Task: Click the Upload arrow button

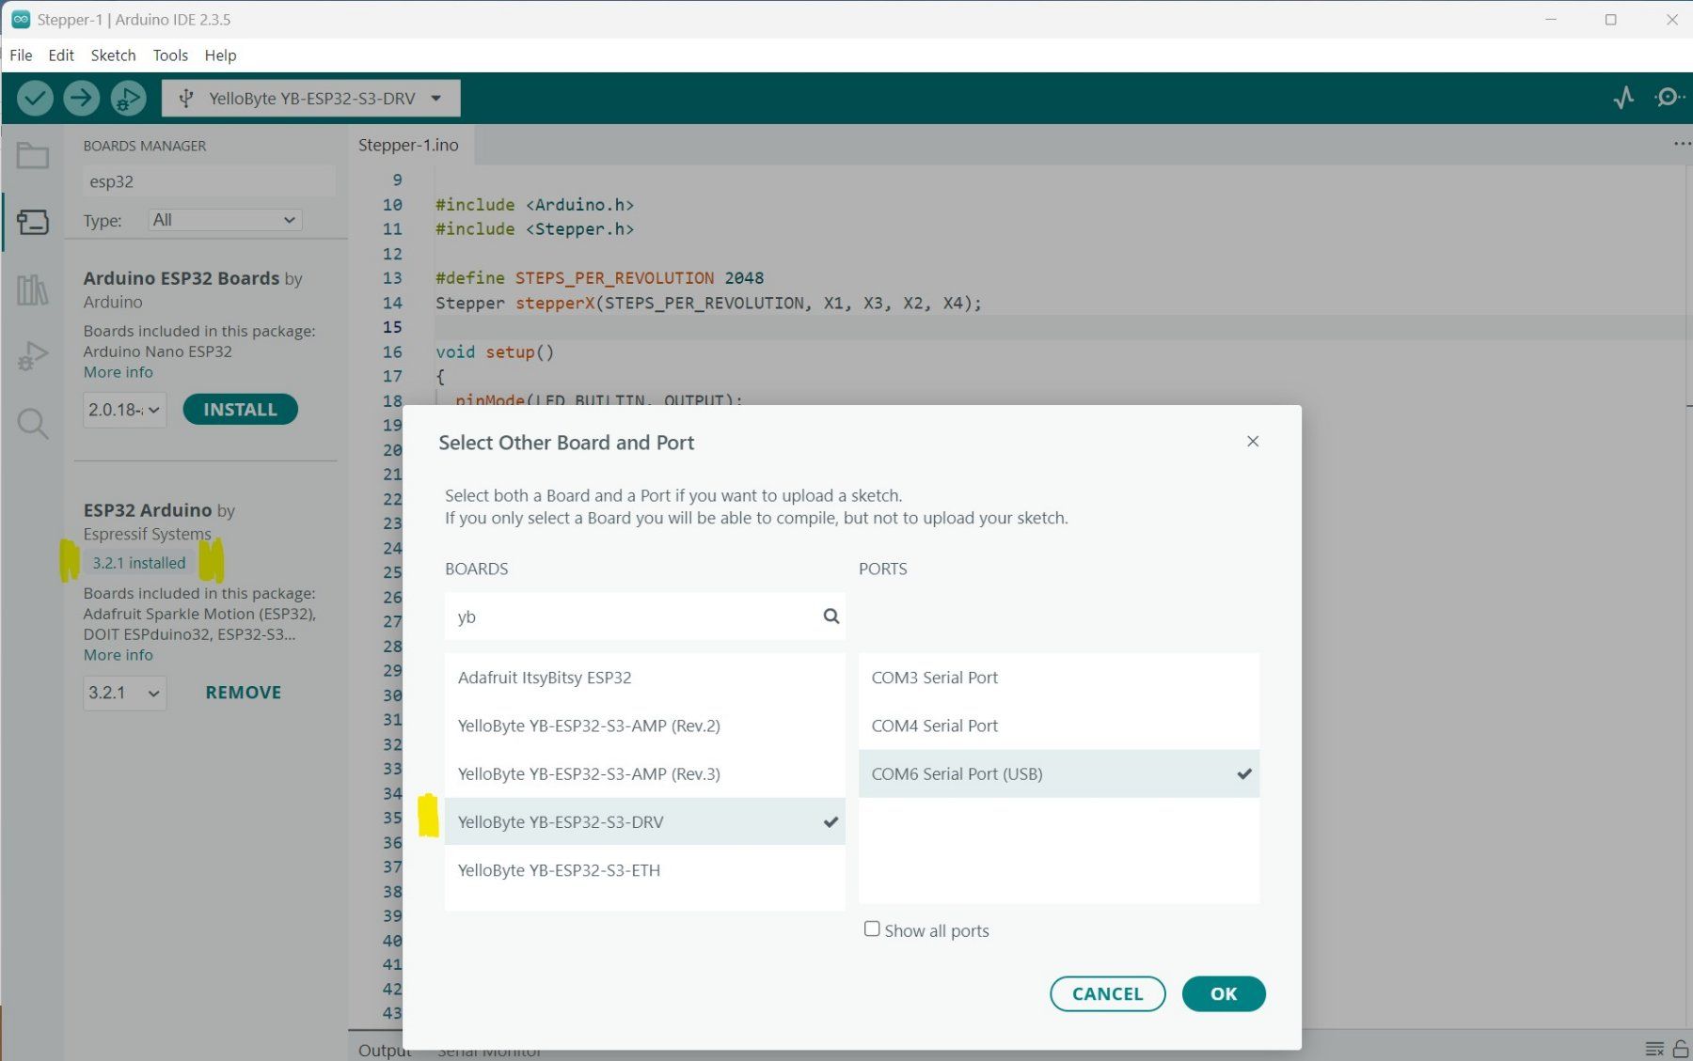Action: click(82, 98)
